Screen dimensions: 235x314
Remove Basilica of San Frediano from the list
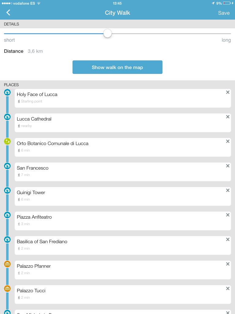point(228,239)
